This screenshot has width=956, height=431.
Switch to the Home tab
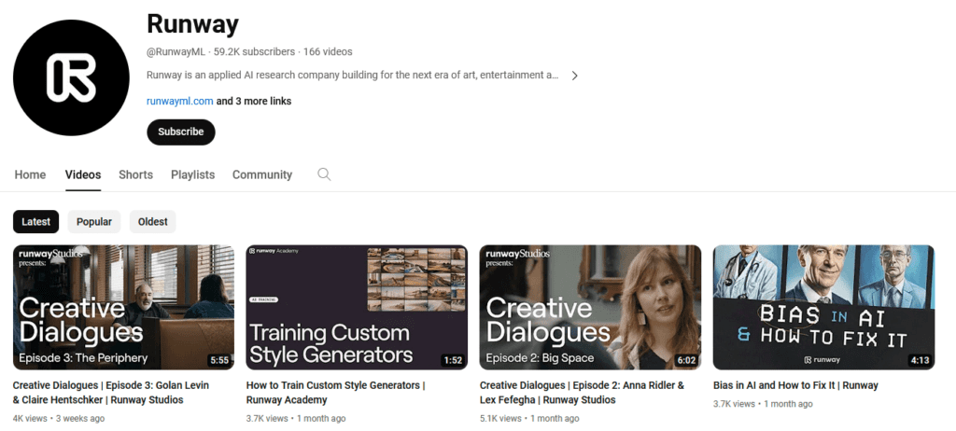click(x=30, y=174)
